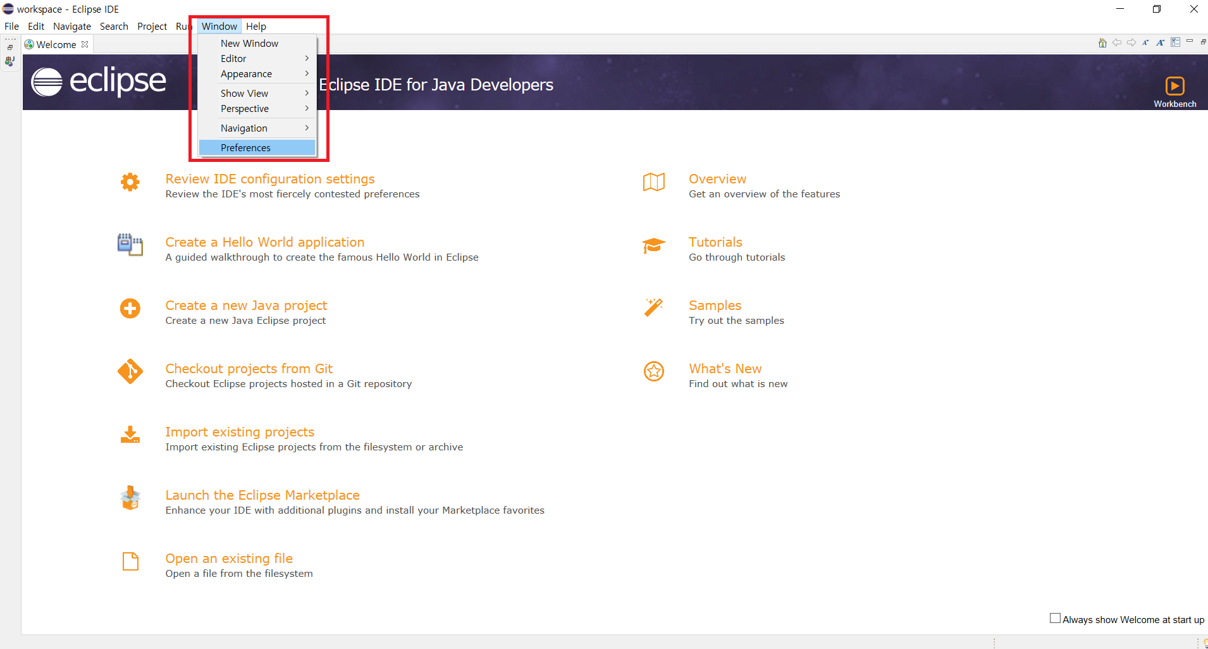
Task: Click the back navigation arrow icon
Action: [1117, 43]
